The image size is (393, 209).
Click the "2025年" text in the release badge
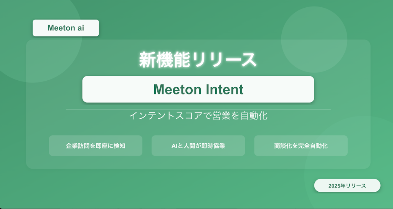(x=337, y=186)
